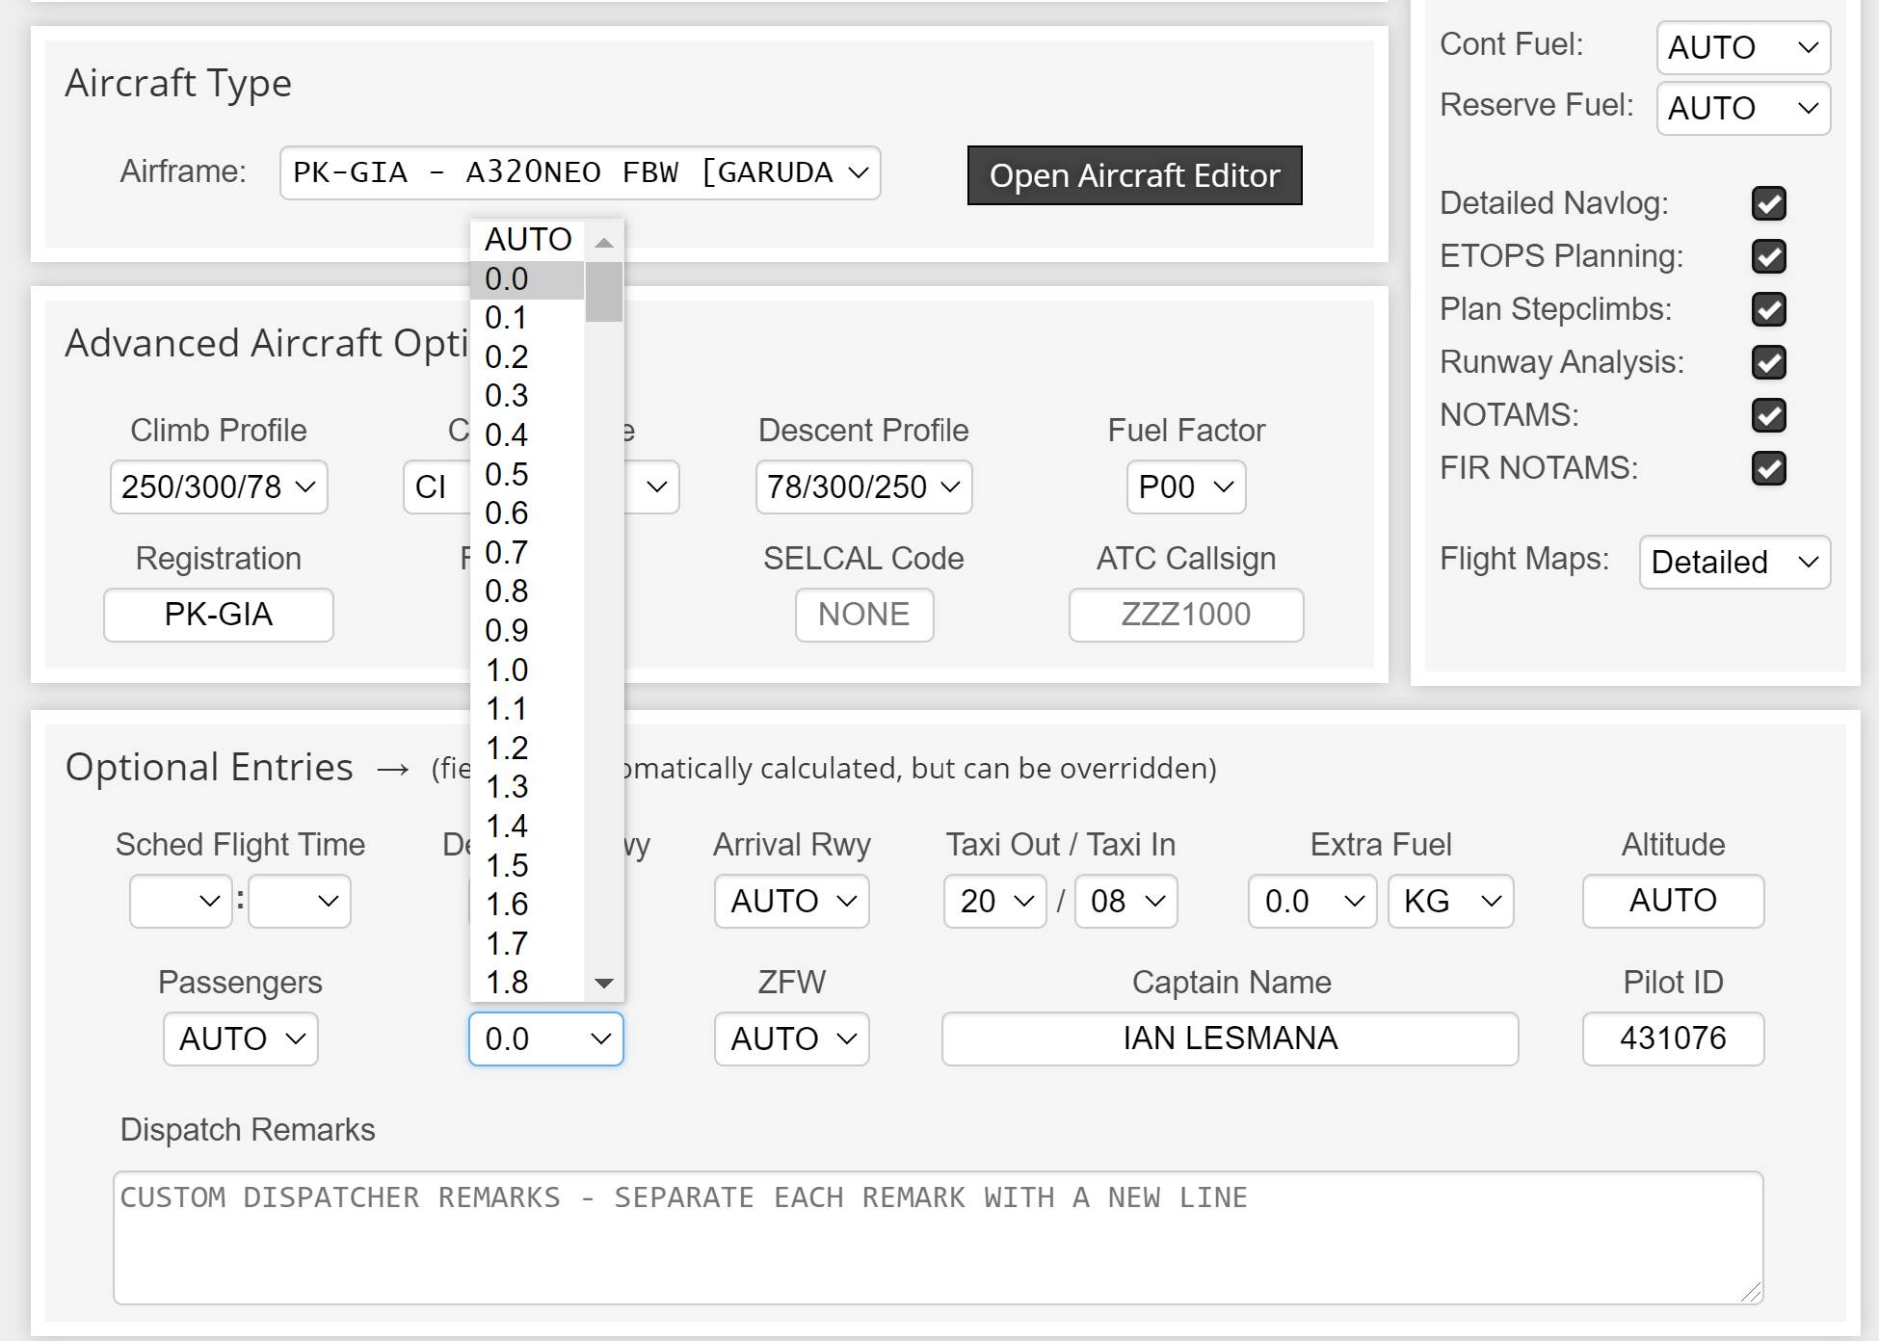1879x1341 pixels.
Task: Expand Climb Profile 250/300/78 dropdown
Action: [219, 487]
